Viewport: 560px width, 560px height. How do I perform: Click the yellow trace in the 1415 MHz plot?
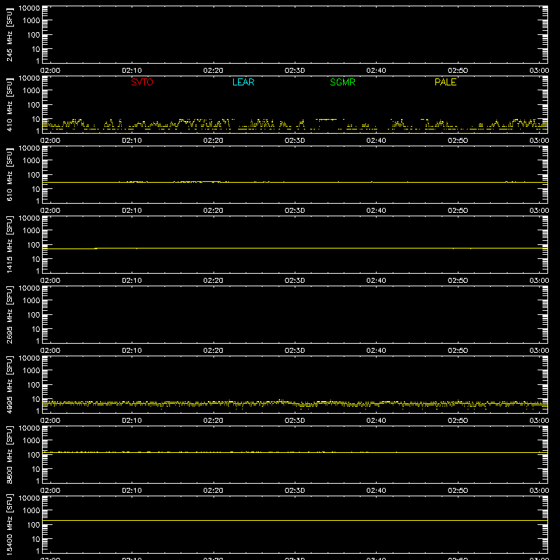click(295, 248)
